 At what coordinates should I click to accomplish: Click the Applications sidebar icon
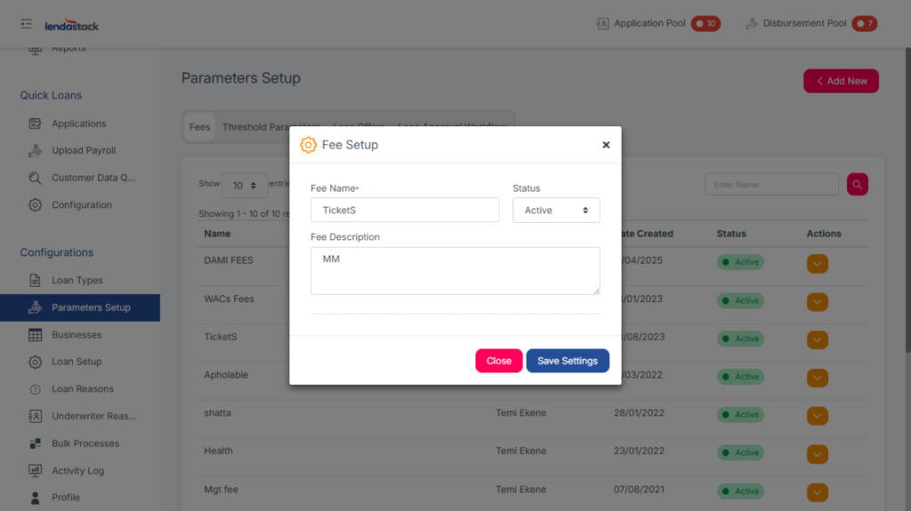click(36, 124)
